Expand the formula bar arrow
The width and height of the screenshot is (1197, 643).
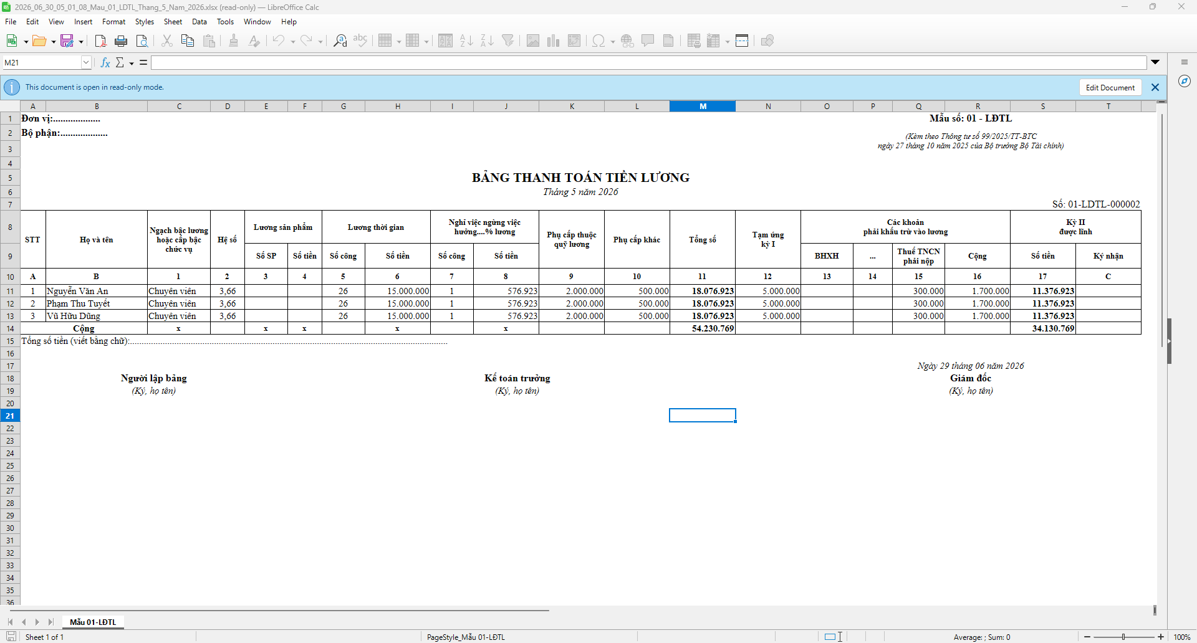click(x=1155, y=62)
